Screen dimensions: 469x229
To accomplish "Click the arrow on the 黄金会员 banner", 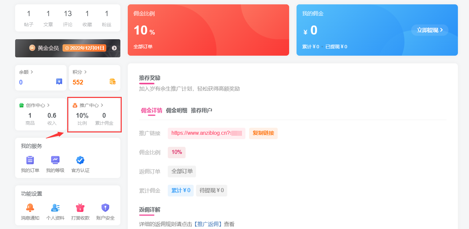I will click(114, 48).
